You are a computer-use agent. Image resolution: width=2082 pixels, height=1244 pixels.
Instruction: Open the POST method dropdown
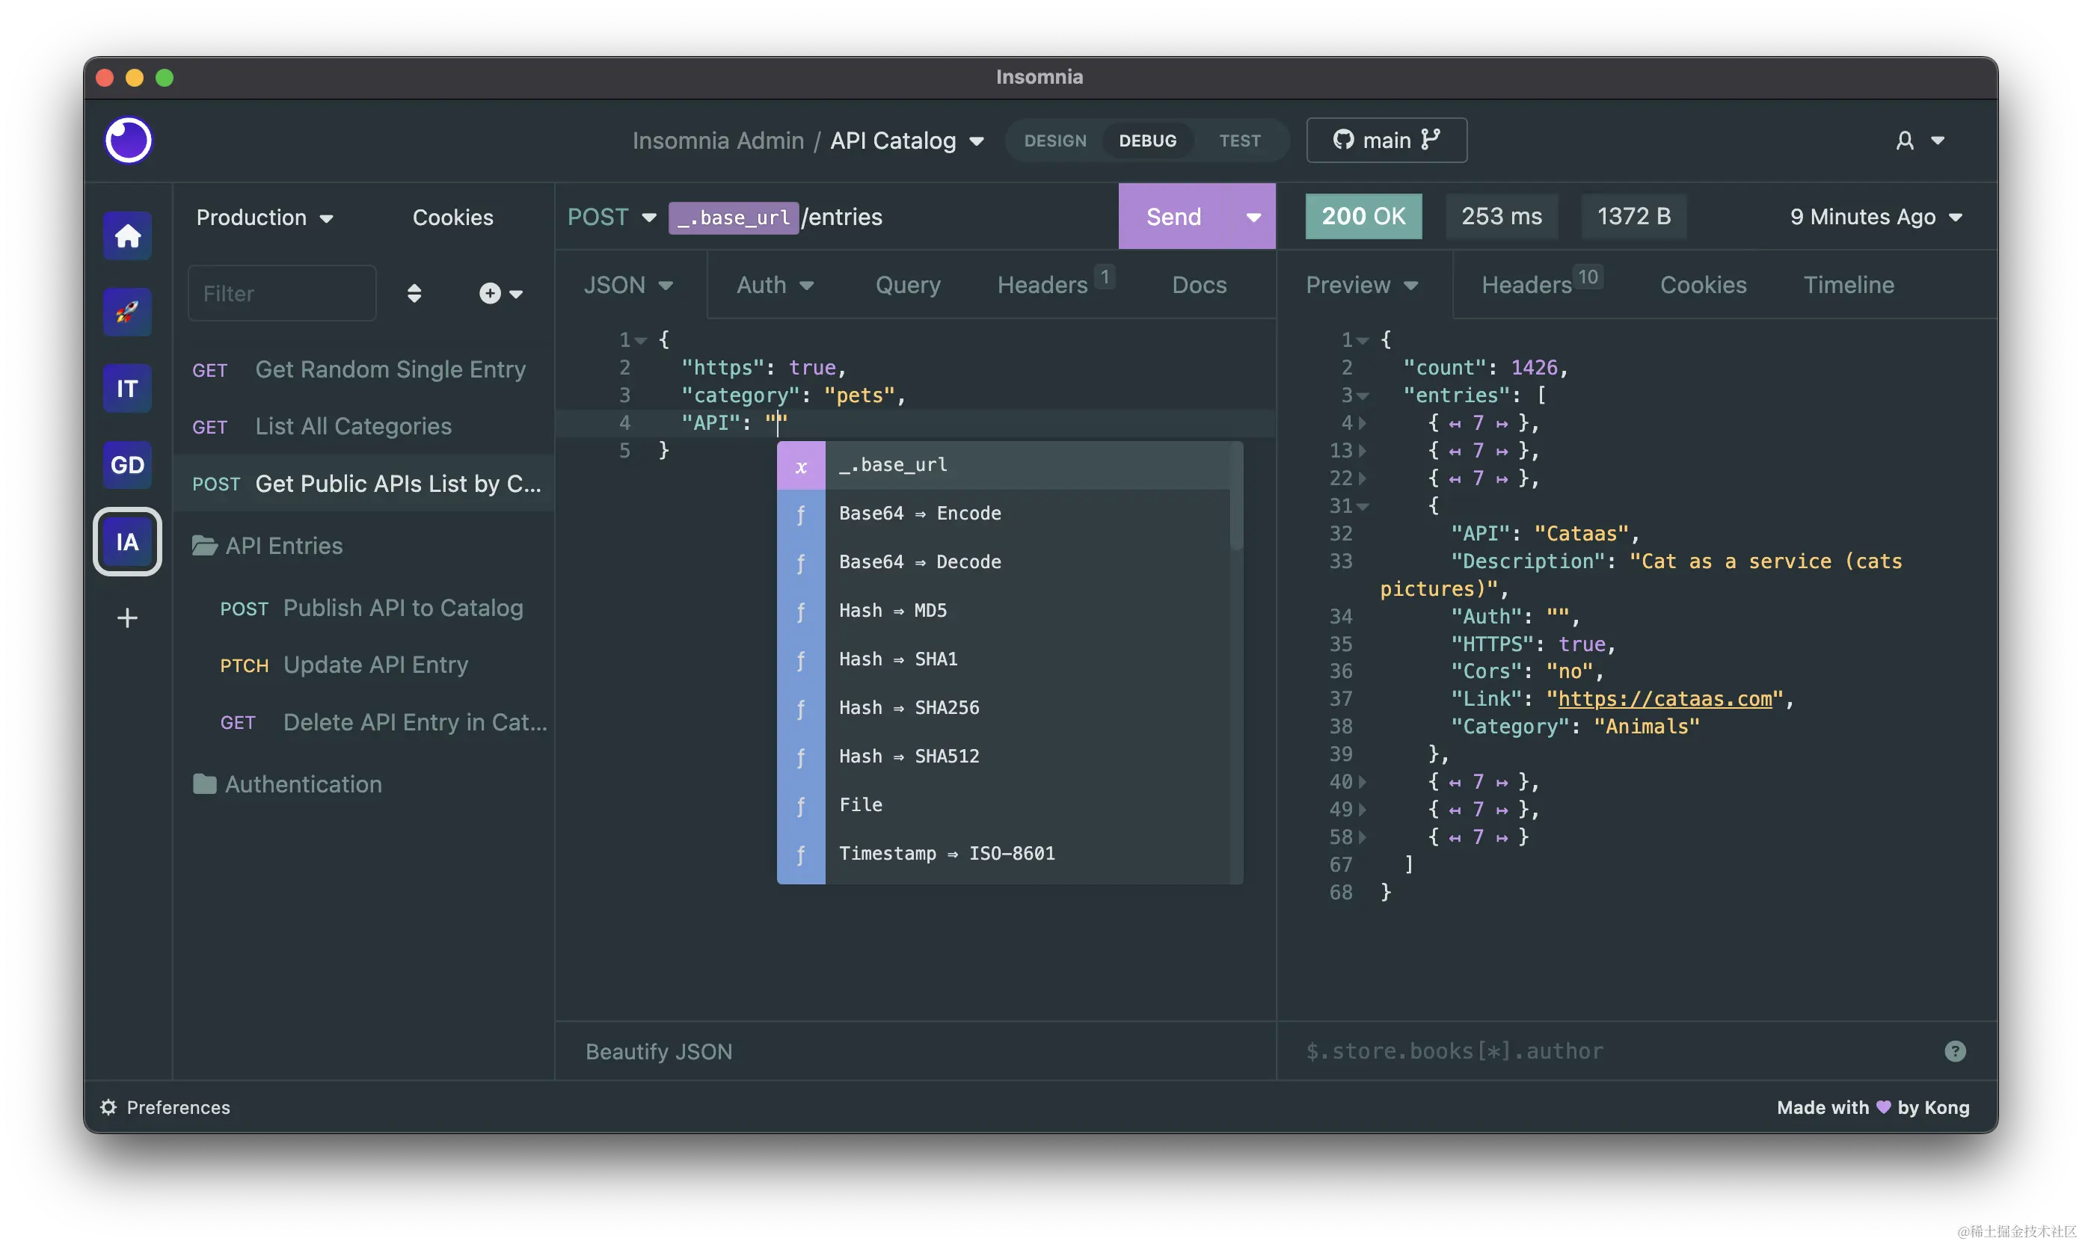point(611,217)
